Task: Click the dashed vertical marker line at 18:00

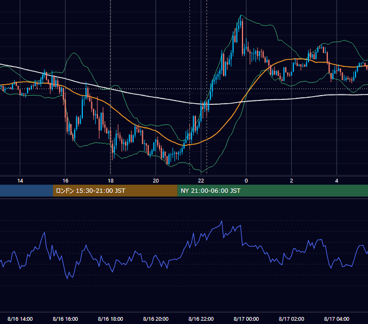Action: (110, 88)
